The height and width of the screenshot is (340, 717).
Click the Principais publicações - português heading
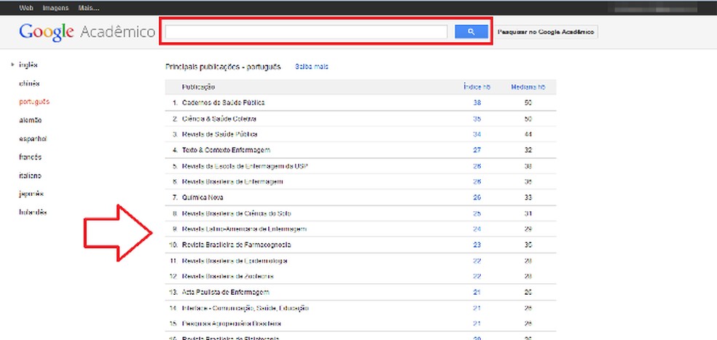223,67
